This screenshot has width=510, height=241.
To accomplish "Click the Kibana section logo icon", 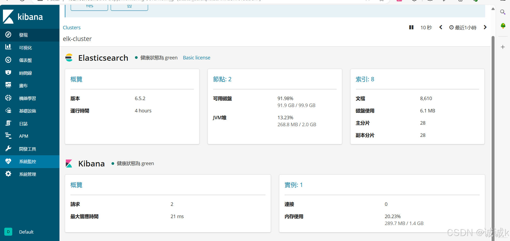I will 69,163.
